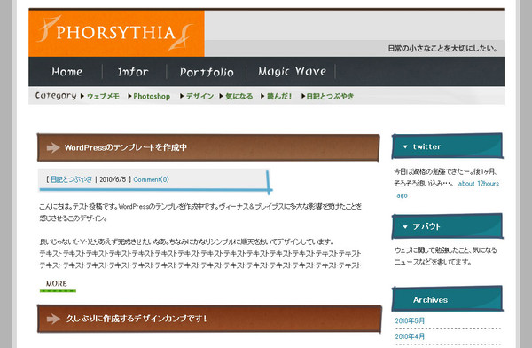Open the デザイン category
Screen dimensions: 532x348
click(199, 96)
